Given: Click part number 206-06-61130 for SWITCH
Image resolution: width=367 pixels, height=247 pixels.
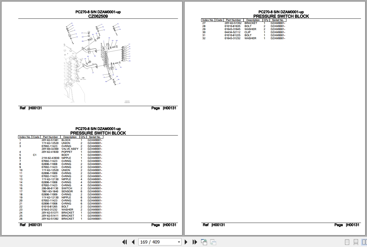Looking at the screenshot, I should coord(50,189).
